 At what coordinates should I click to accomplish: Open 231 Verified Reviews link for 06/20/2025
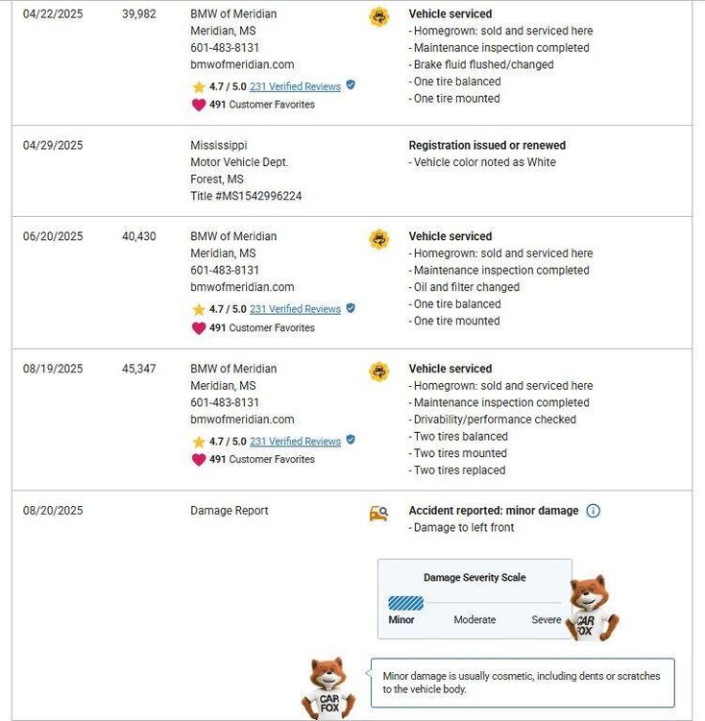tap(295, 309)
